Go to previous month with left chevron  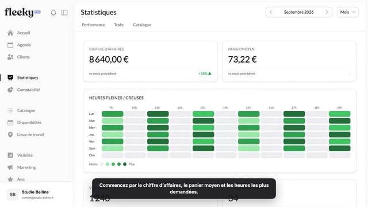(x=271, y=12)
